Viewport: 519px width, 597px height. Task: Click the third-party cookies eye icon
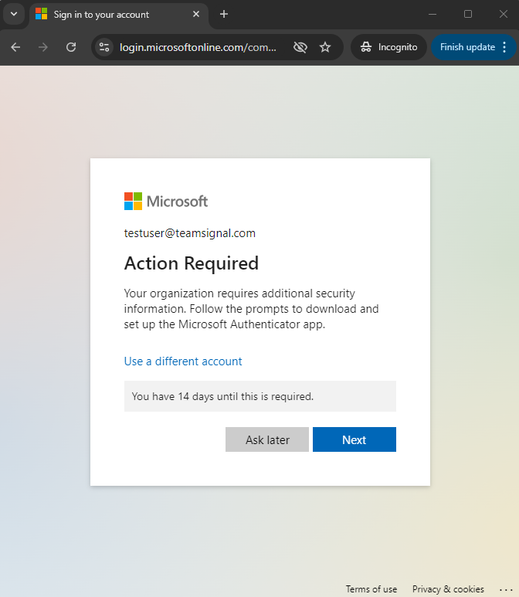pyautogui.click(x=300, y=47)
